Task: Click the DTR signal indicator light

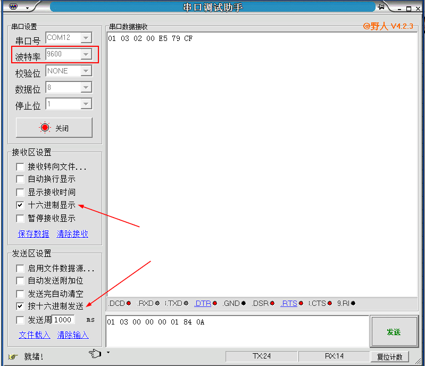Action: coord(215,303)
